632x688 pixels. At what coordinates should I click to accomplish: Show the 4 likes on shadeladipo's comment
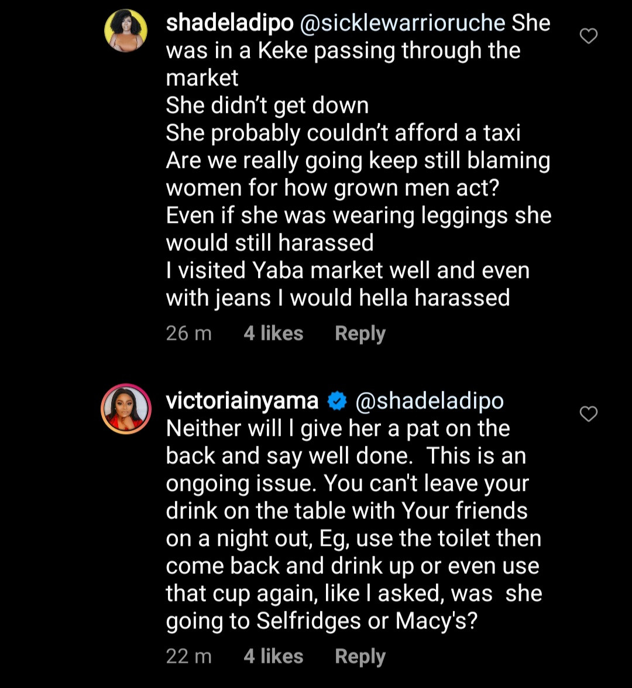(273, 334)
